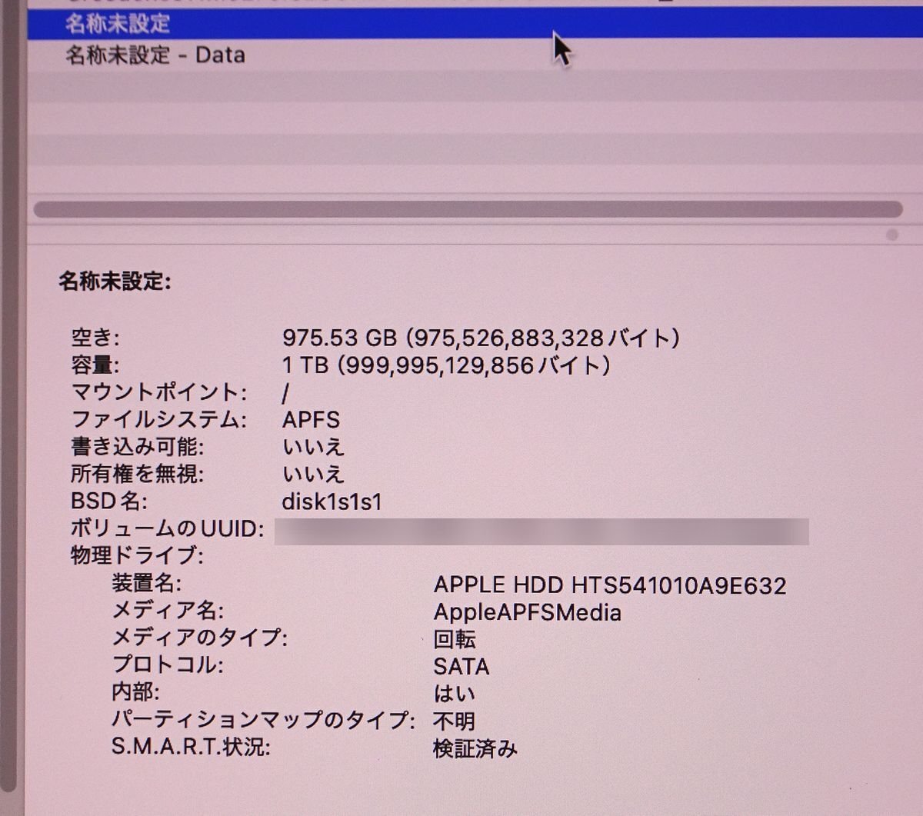This screenshot has height=816, width=923.
Task: Click the device name APPLE HDD HTS541010A9E632
Action: click(610, 585)
